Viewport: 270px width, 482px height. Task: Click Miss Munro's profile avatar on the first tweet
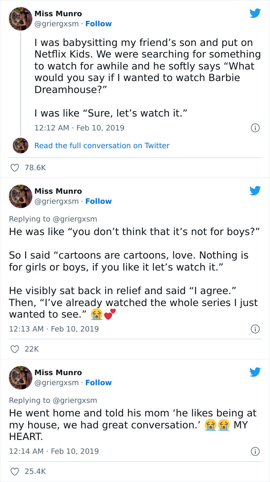20,19
